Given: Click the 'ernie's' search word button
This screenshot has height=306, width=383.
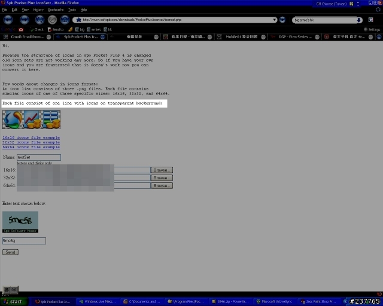Looking at the screenshot, I should click(94, 29).
